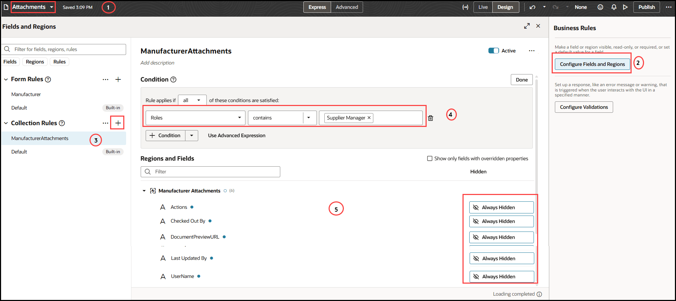The height and width of the screenshot is (301, 676).
Task: Open the 'contains' operator dropdown
Action: (309, 118)
